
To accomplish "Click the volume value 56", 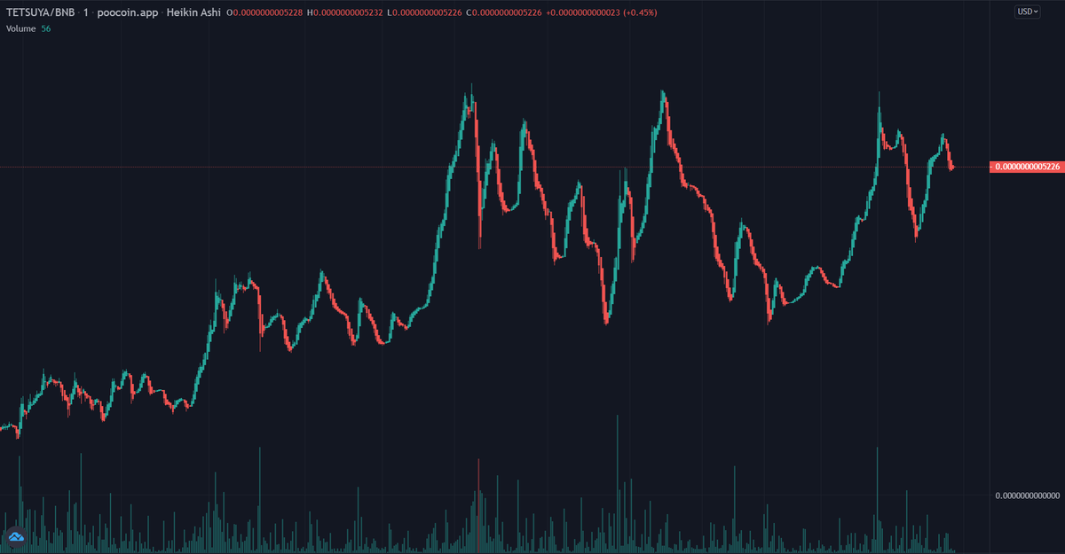I will 46,28.
